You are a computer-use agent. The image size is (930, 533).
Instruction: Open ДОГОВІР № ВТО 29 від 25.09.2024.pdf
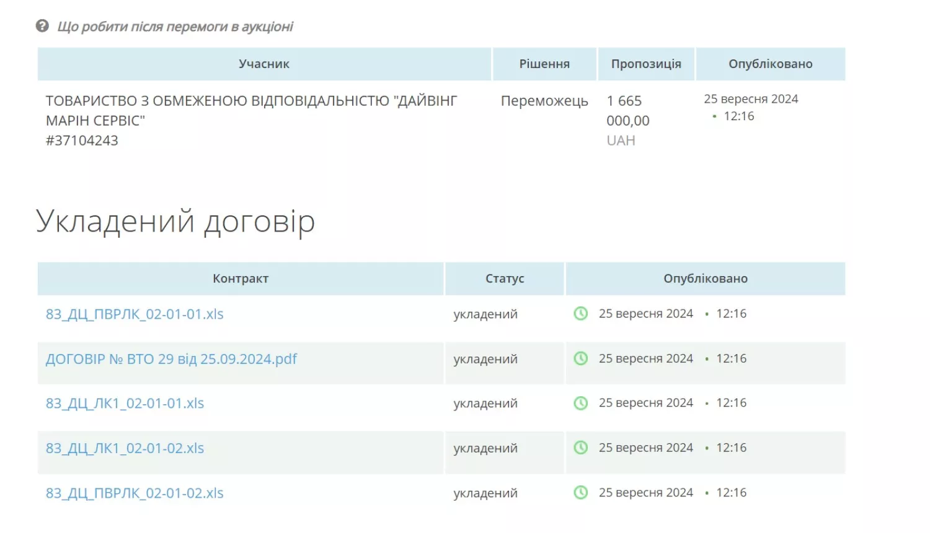pos(171,359)
